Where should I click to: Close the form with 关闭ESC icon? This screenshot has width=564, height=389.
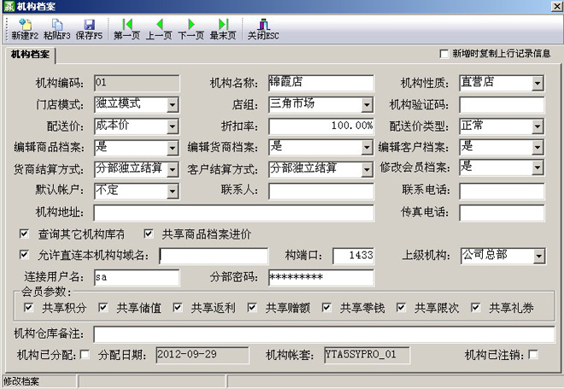pyautogui.click(x=263, y=30)
